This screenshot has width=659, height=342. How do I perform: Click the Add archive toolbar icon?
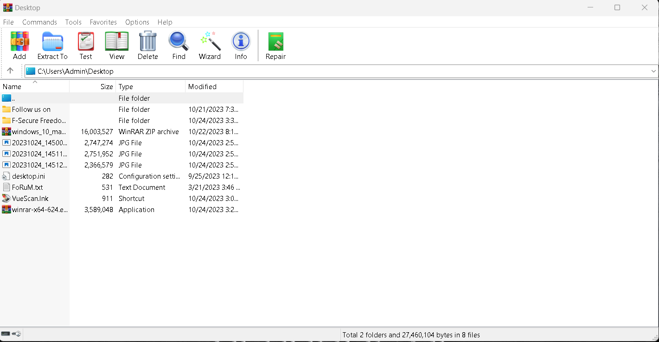click(19, 41)
